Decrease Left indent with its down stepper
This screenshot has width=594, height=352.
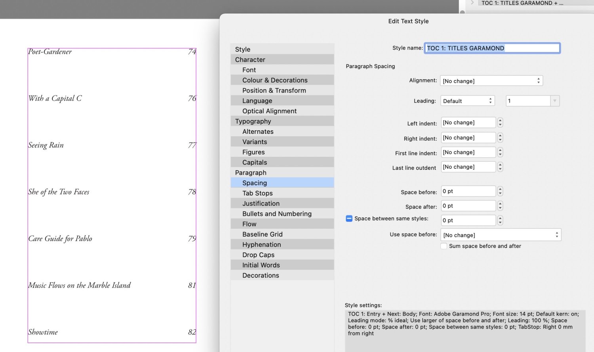click(500, 124)
